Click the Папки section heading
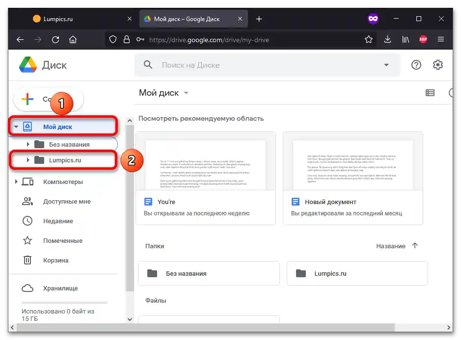This screenshot has height=340, width=461. [155, 246]
